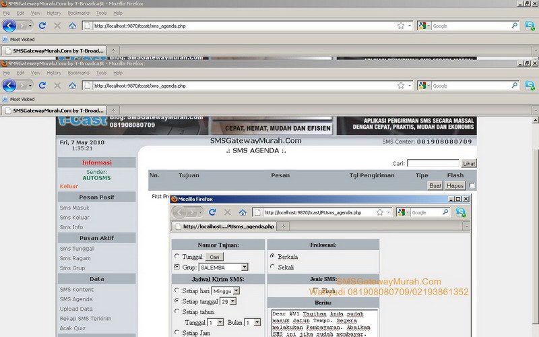The image size is (539, 337).
Task: Click the stop X icon in popup window toolbar
Action: (x=227, y=212)
